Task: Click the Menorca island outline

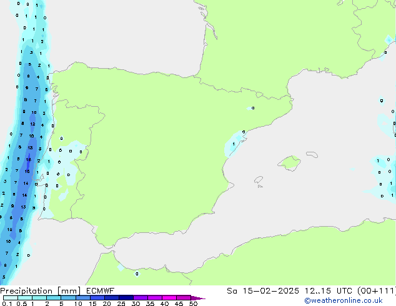Action: 312,154
